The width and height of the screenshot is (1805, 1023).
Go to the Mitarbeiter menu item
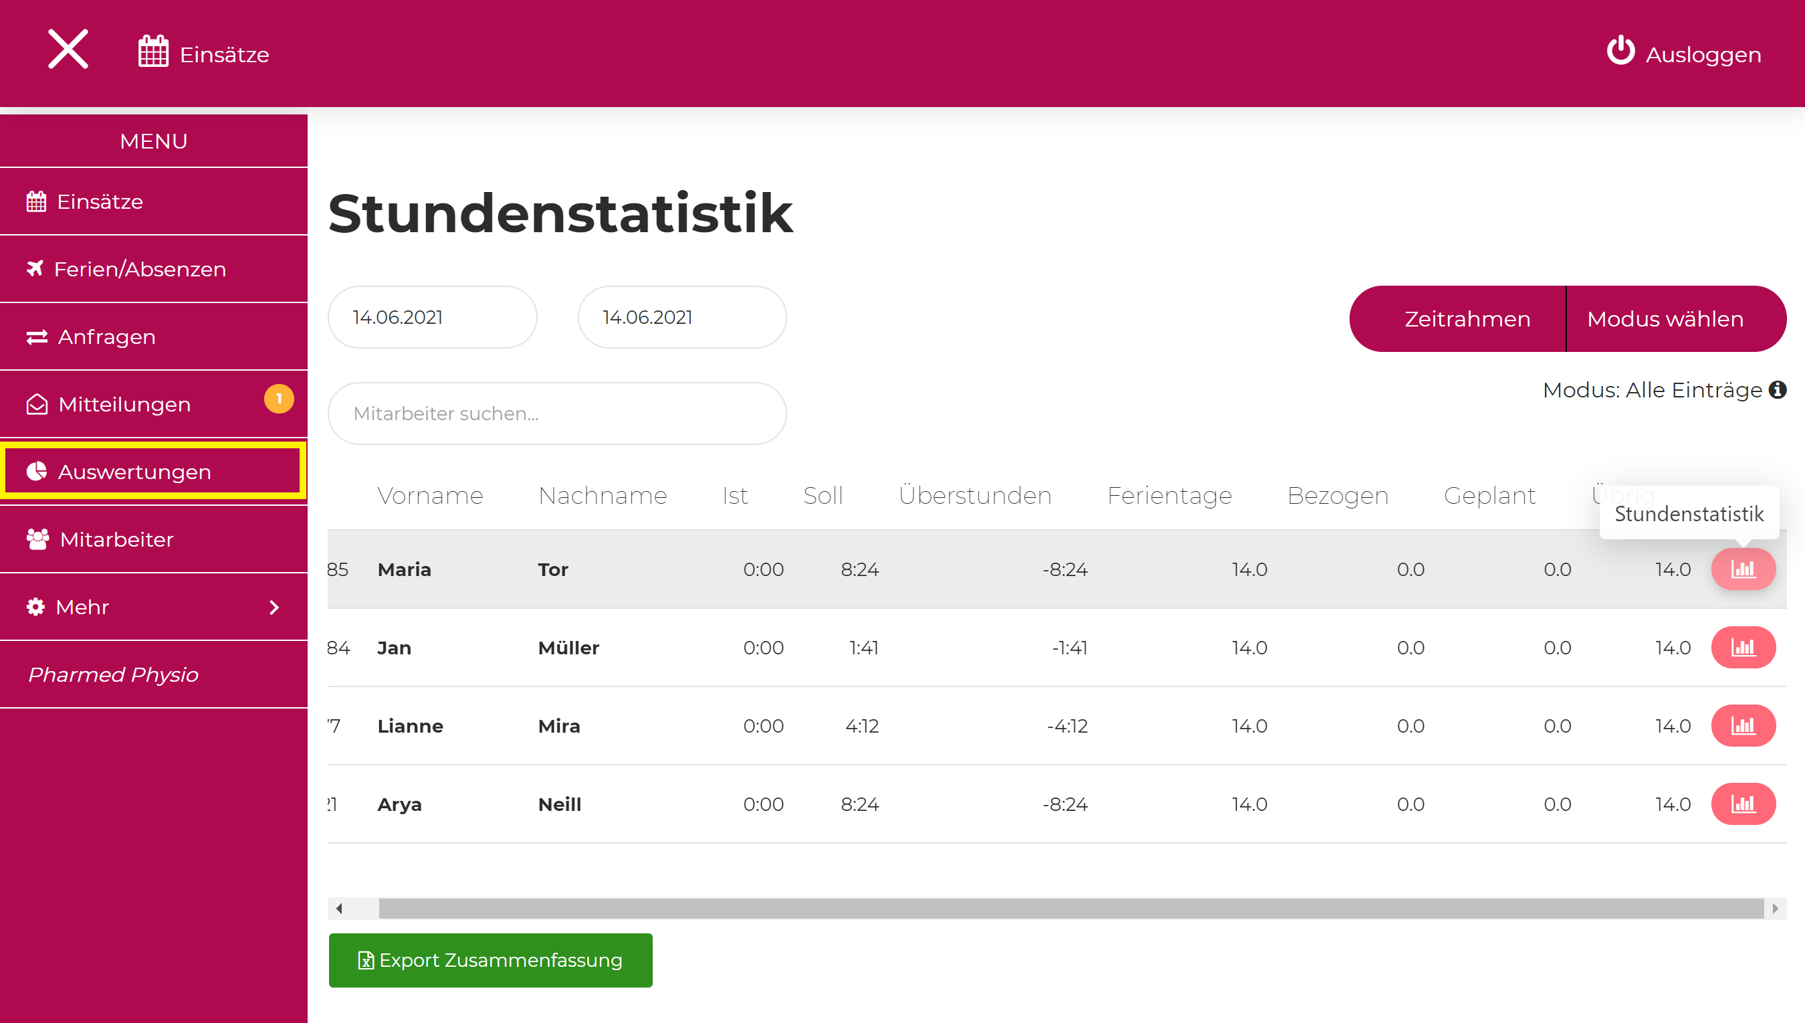(116, 540)
